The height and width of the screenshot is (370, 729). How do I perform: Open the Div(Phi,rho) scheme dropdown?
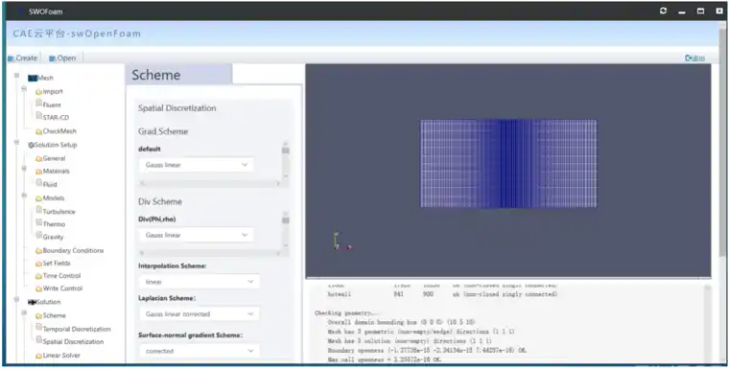[x=197, y=235]
